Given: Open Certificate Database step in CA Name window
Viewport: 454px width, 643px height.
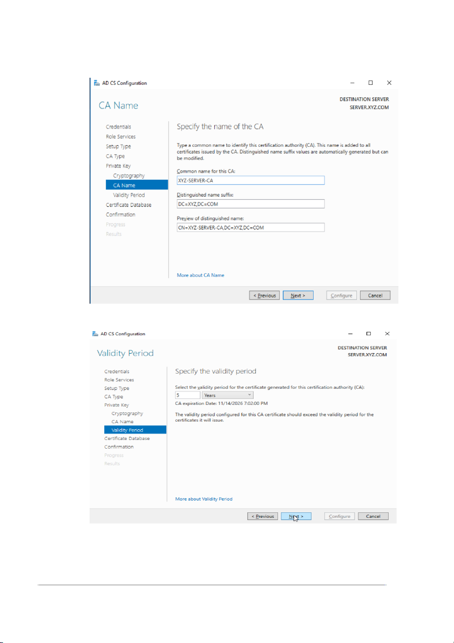Looking at the screenshot, I should click(128, 205).
